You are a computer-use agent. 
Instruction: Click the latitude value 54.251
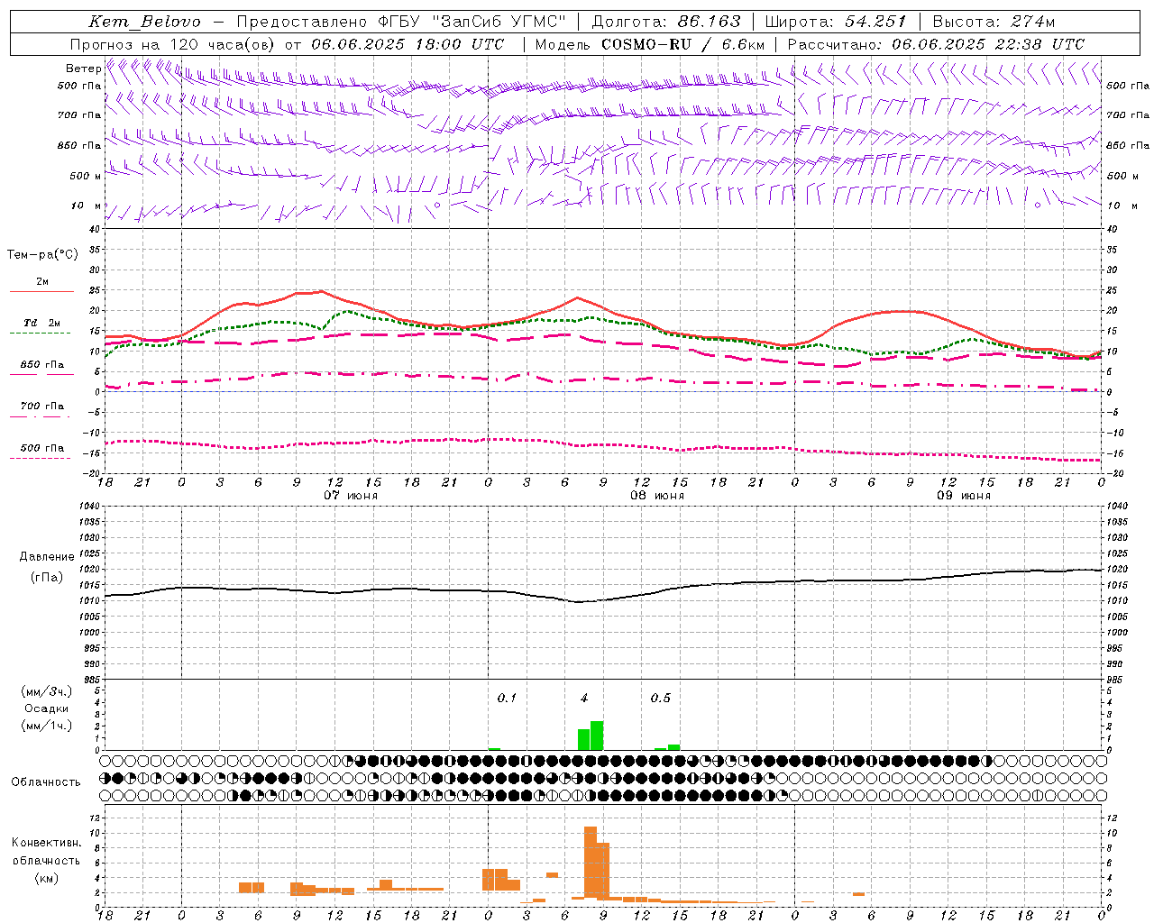[x=875, y=22]
